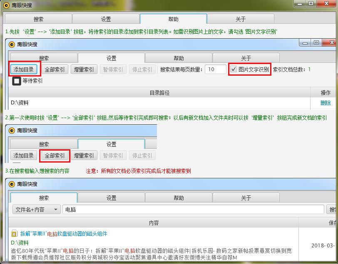The height and width of the screenshot is (264, 338).
Task: Enable the 等待索引 checkbox
Action: click(x=16, y=81)
